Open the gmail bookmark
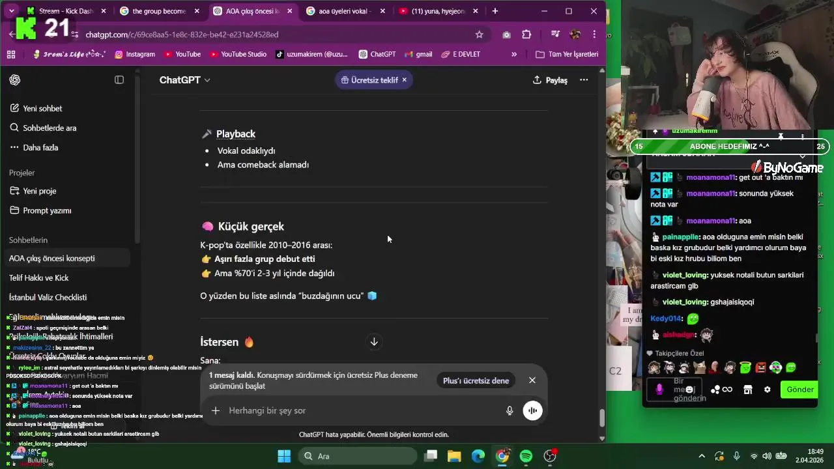 pyautogui.click(x=418, y=55)
